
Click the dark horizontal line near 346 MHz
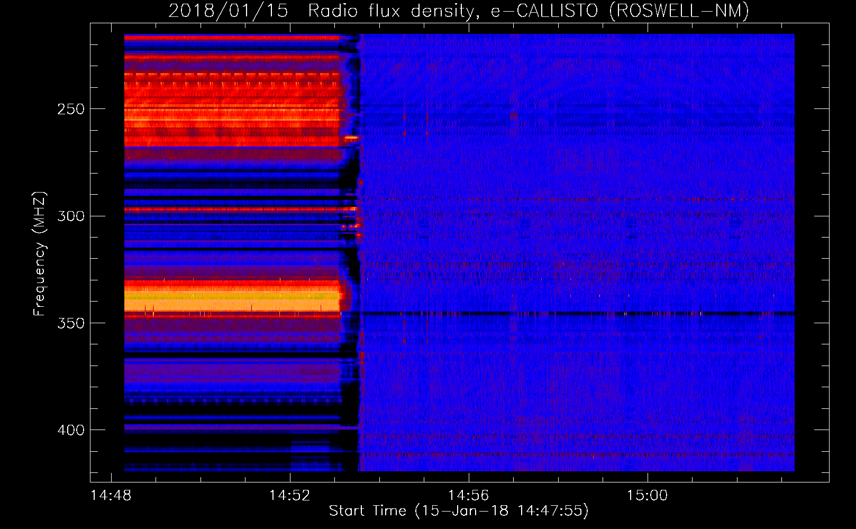[577, 314]
